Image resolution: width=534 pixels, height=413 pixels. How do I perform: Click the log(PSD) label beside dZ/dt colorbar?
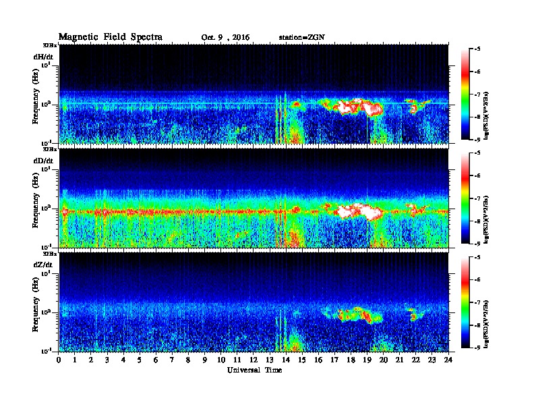point(486,324)
